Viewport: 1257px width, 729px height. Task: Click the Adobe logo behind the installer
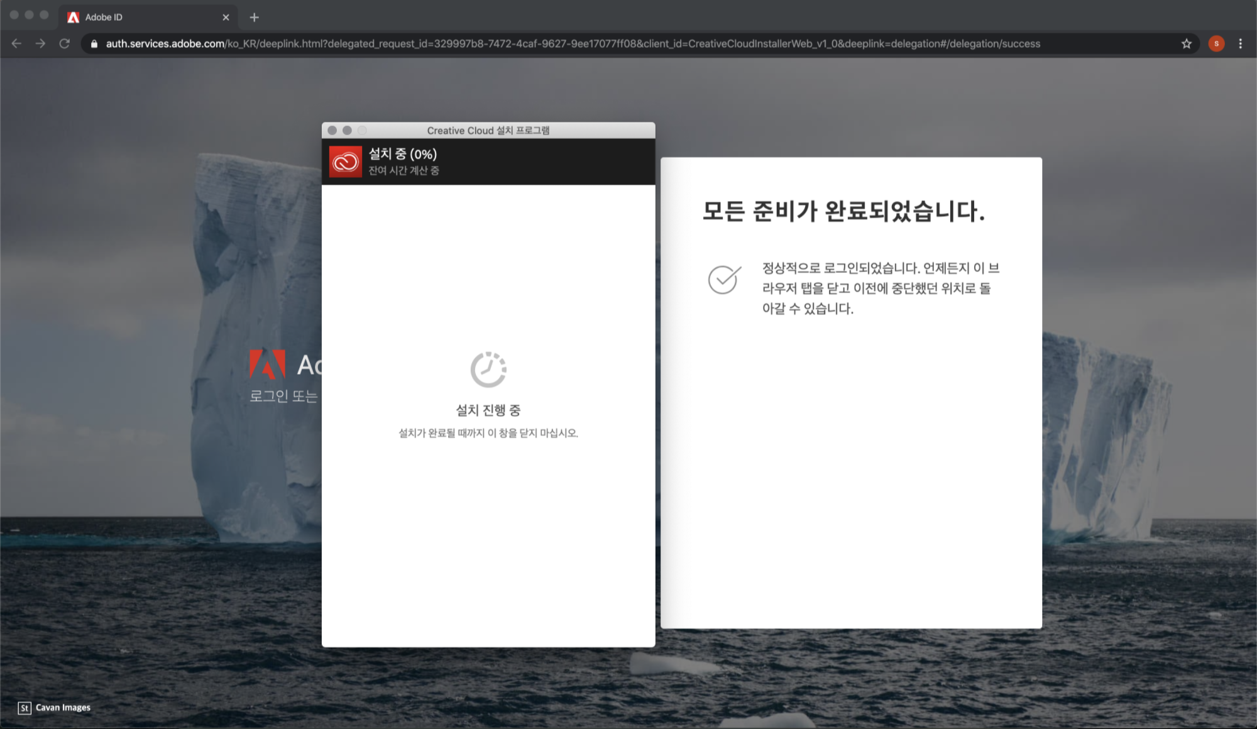[267, 364]
